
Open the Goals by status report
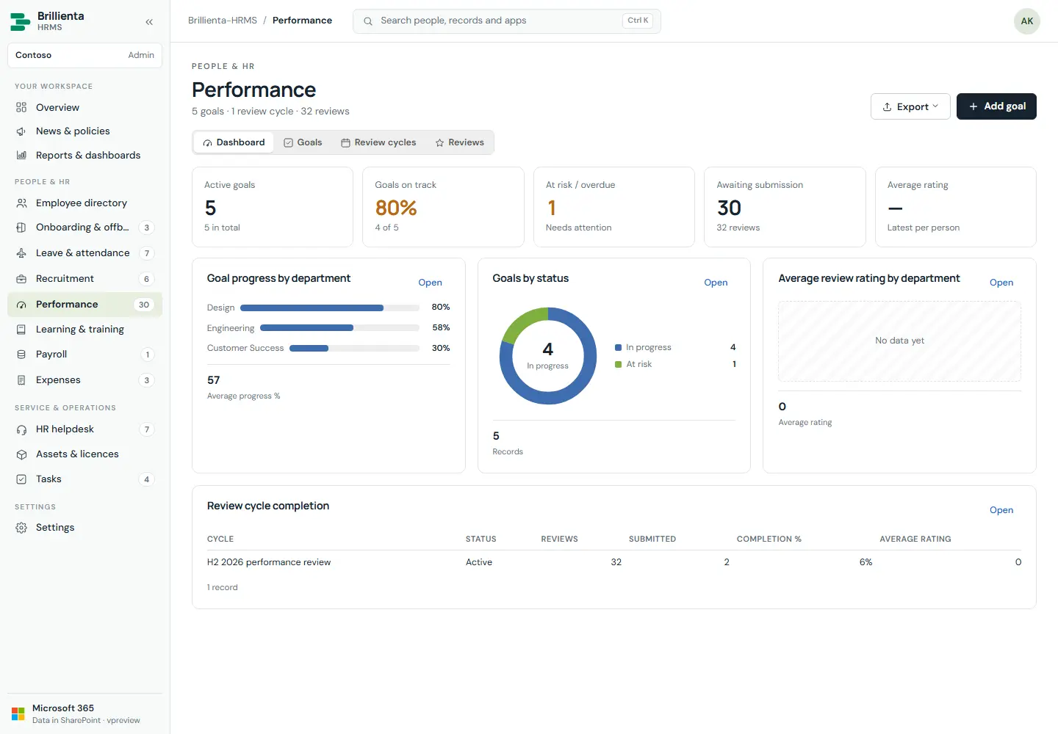(x=716, y=283)
